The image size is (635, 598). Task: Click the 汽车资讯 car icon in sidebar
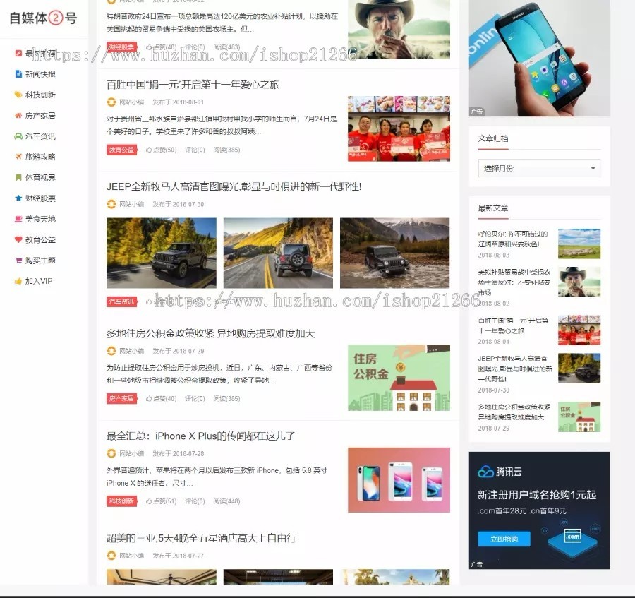tap(20, 136)
